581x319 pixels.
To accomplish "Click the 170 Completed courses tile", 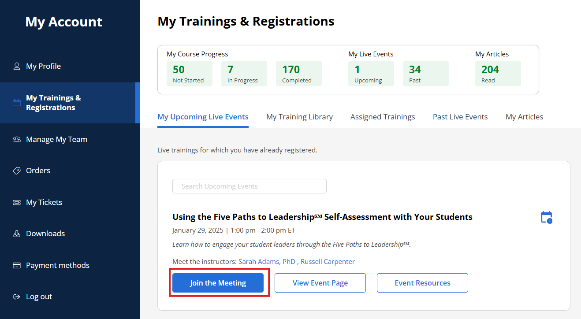I will tap(298, 74).
